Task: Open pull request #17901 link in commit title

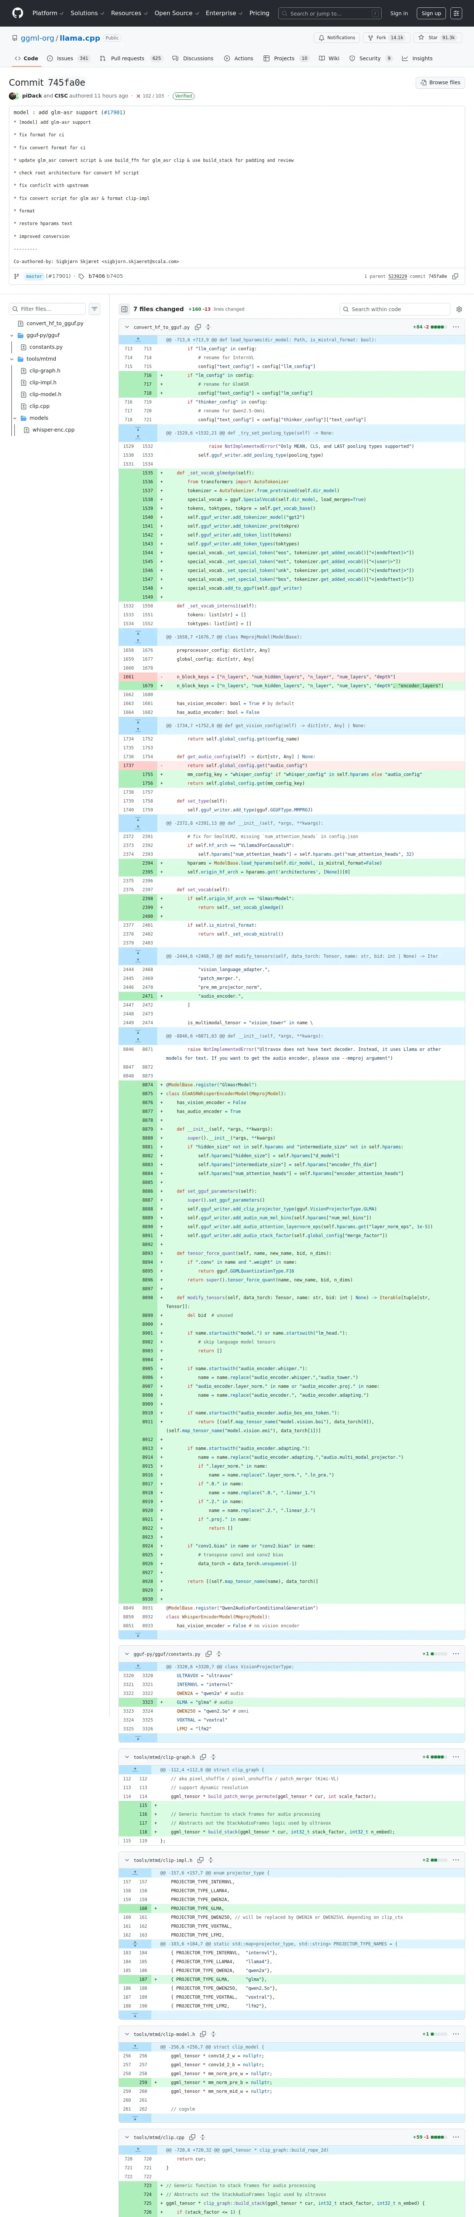Action: 114,112
